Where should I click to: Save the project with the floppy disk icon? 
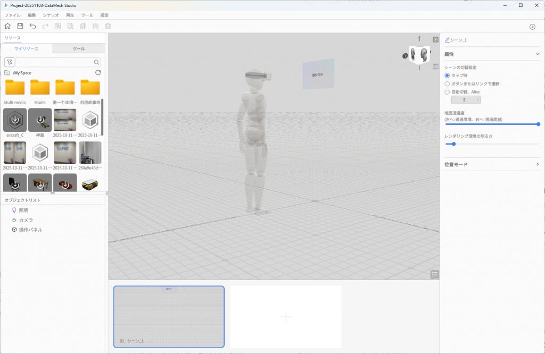click(20, 26)
